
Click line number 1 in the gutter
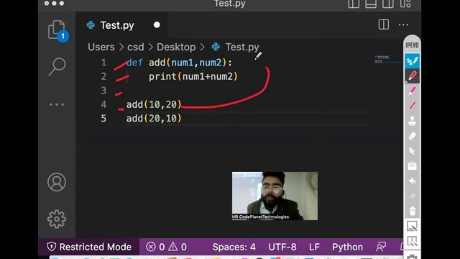(103, 63)
